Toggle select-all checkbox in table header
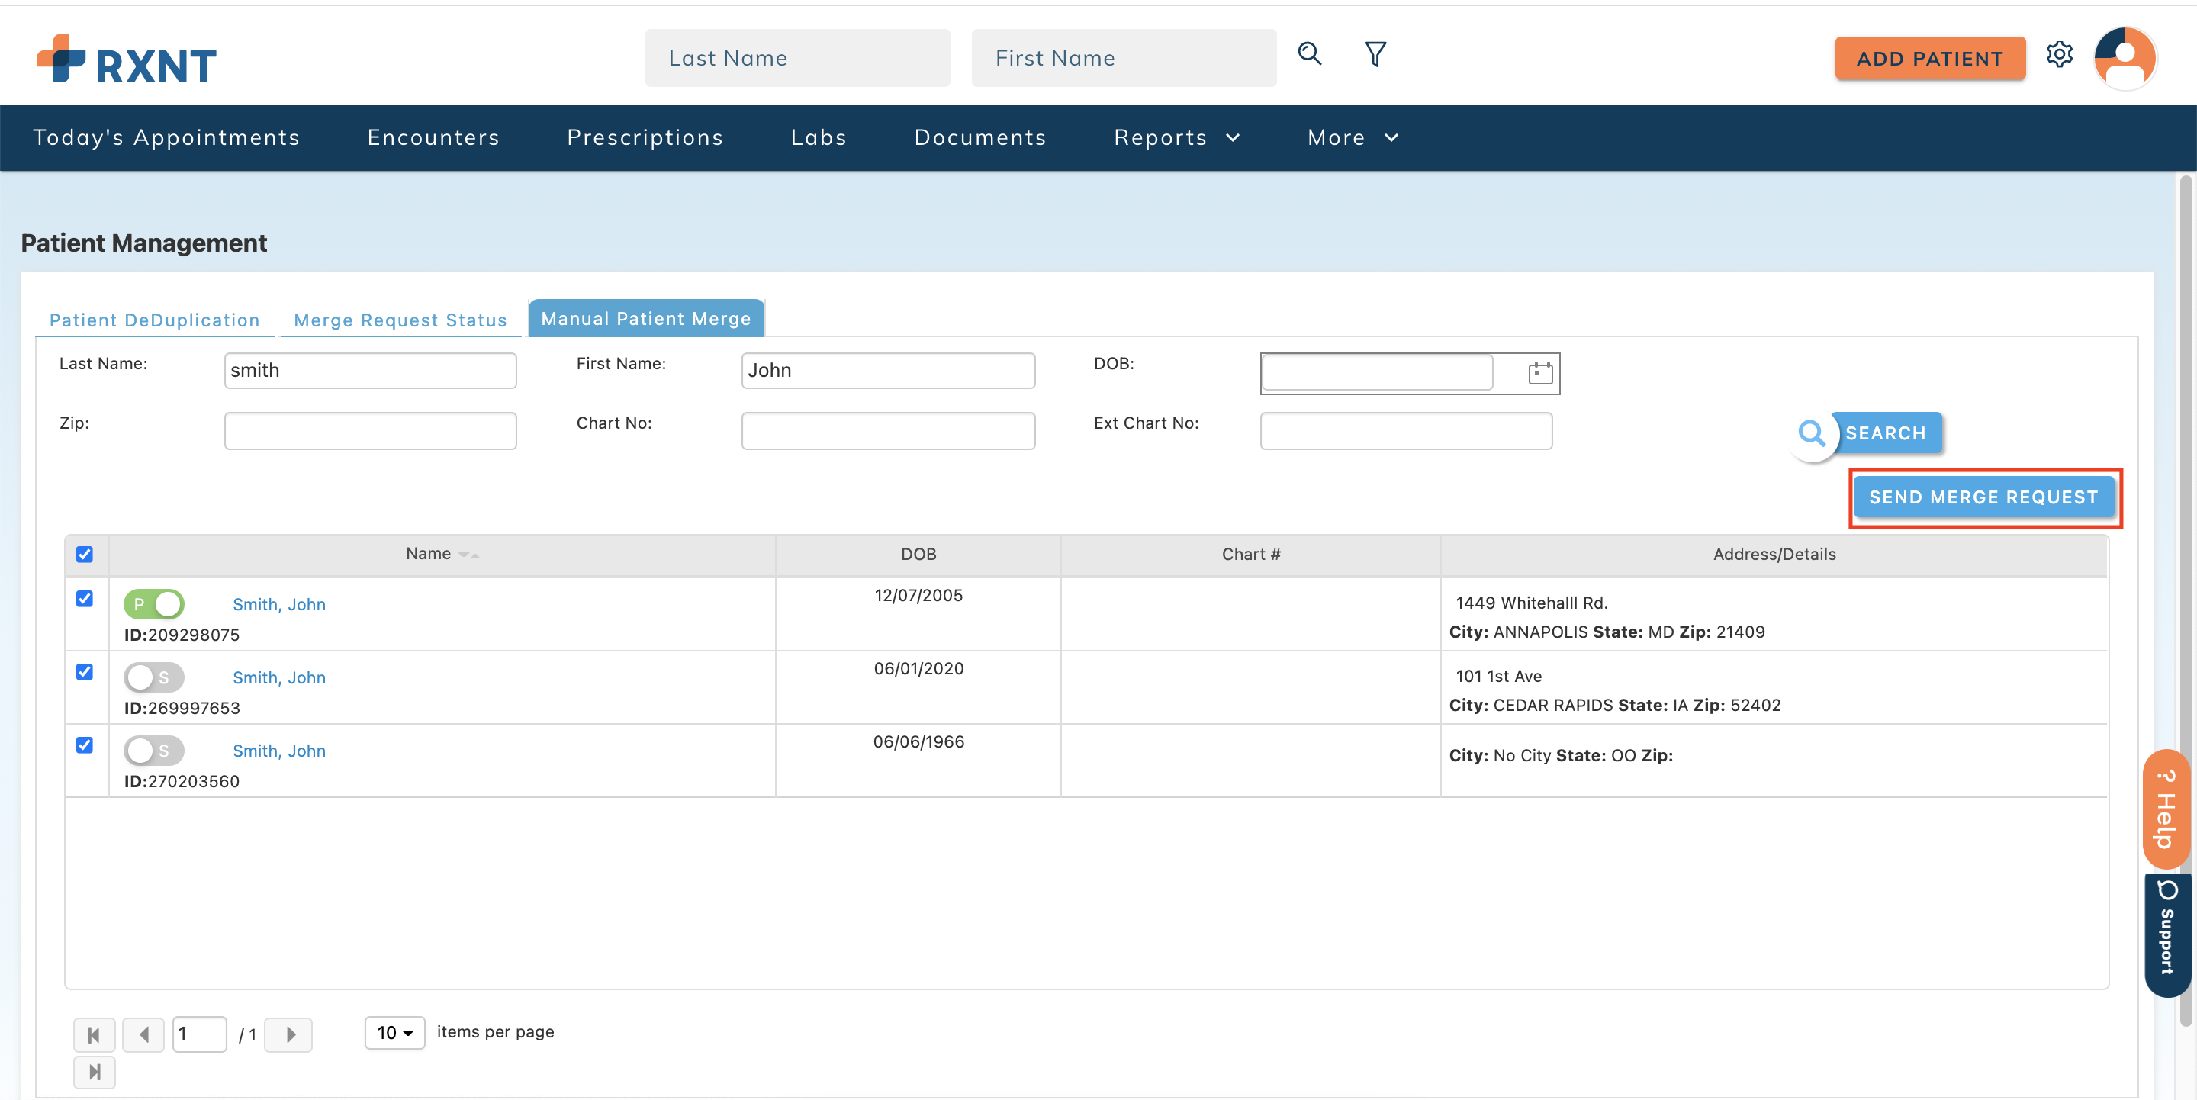The height and width of the screenshot is (1100, 2197). [x=85, y=555]
